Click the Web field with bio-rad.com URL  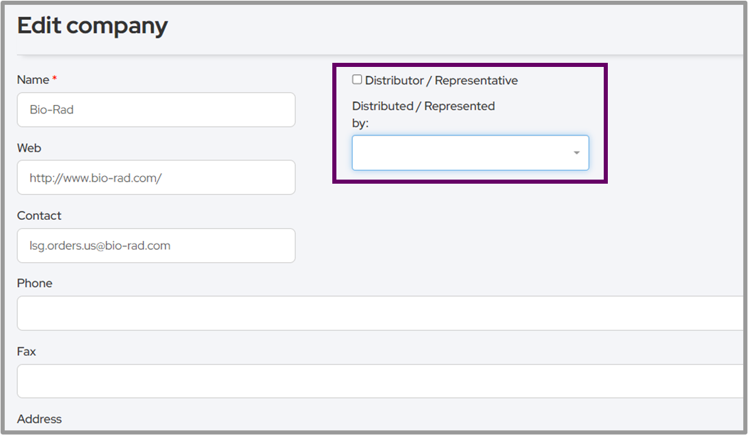click(x=156, y=178)
